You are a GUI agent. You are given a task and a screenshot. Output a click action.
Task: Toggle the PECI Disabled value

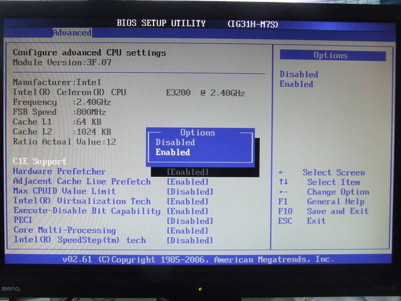190,221
